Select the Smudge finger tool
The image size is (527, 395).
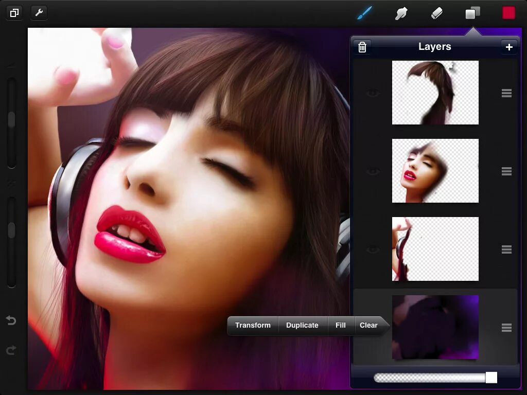(401, 13)
